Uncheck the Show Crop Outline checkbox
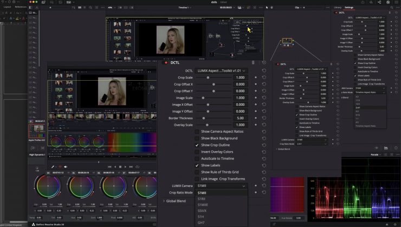401x227 pixels. click(197, 145)
